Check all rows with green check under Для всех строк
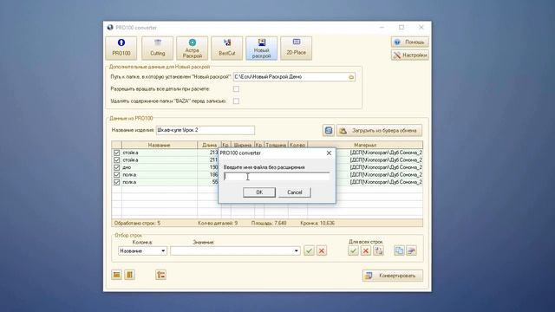The height and width of the screenshot is (312, 555). 353,250
